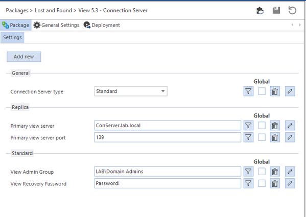Click the save floppy disk icon
This screenshot has width=306, height=217.
pos(276,10)
